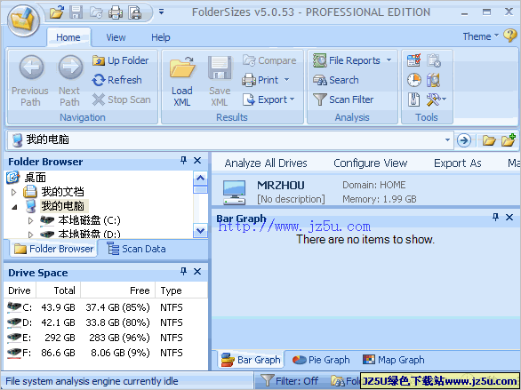Sort Drive Space by Total column header
This screenshot has width=521, height=390.
point(59,291)
